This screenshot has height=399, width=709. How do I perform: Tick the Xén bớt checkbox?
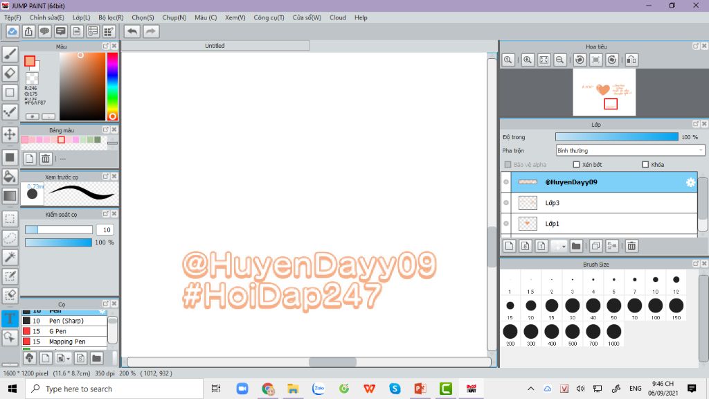[x=576, y=165]
